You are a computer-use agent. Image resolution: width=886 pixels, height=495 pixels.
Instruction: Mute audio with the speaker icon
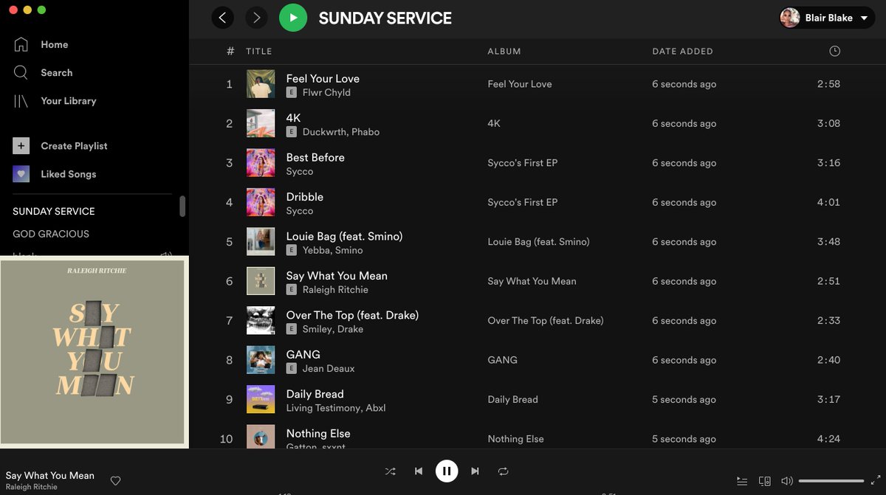pos(787,481)
